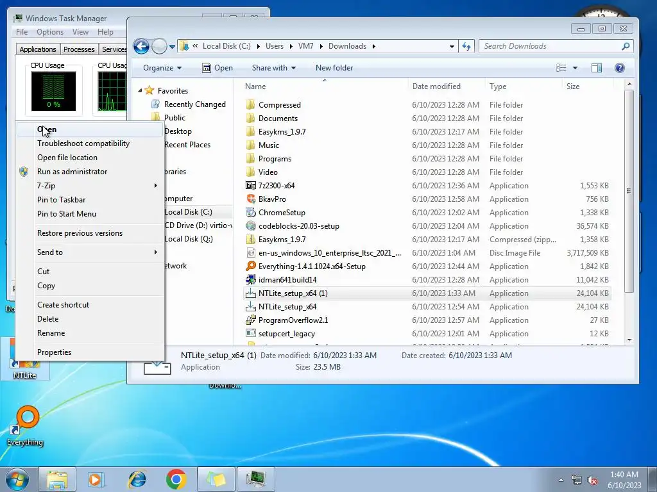Open the Organize dropdown menu
Image resolution: width=657 pixels, height=492 pixels.
tap(162, 68)
